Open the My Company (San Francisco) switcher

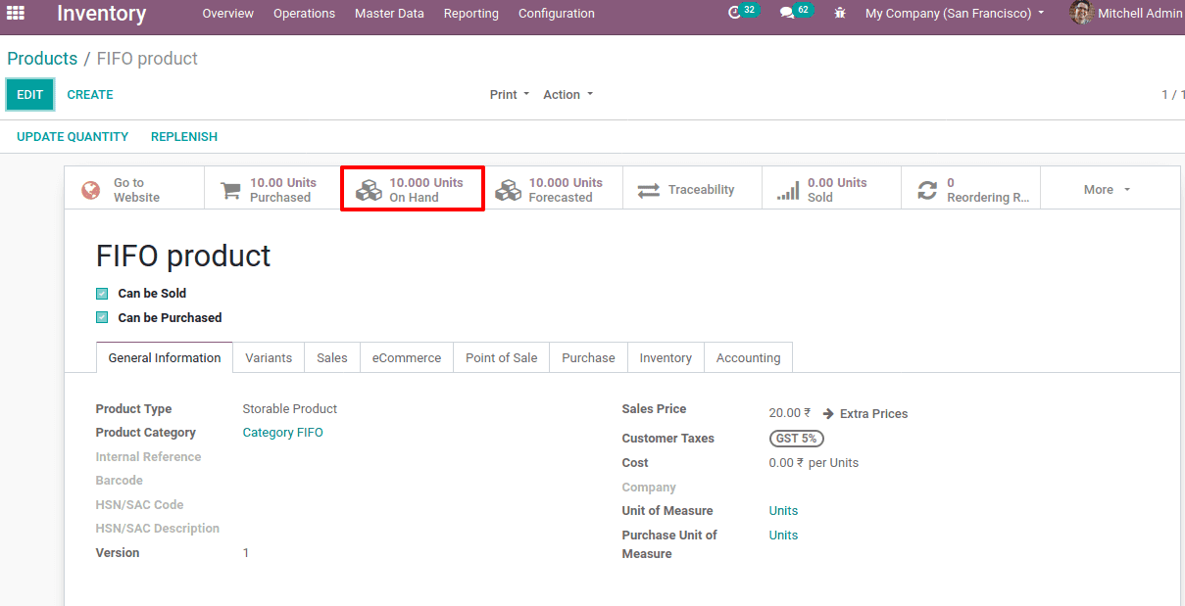click(x=955, y=14)
